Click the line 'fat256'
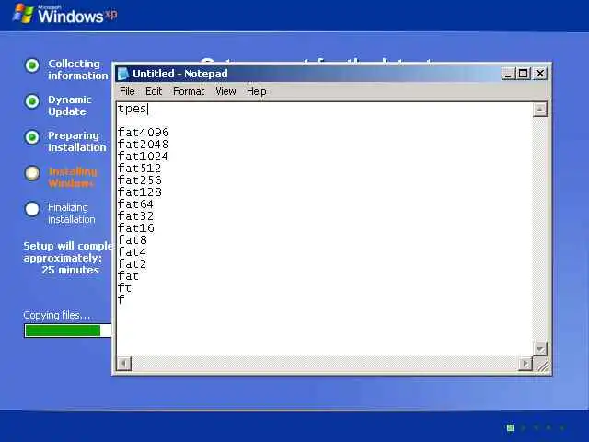This screenshot has height=442, width=589. tap(139, 180)
